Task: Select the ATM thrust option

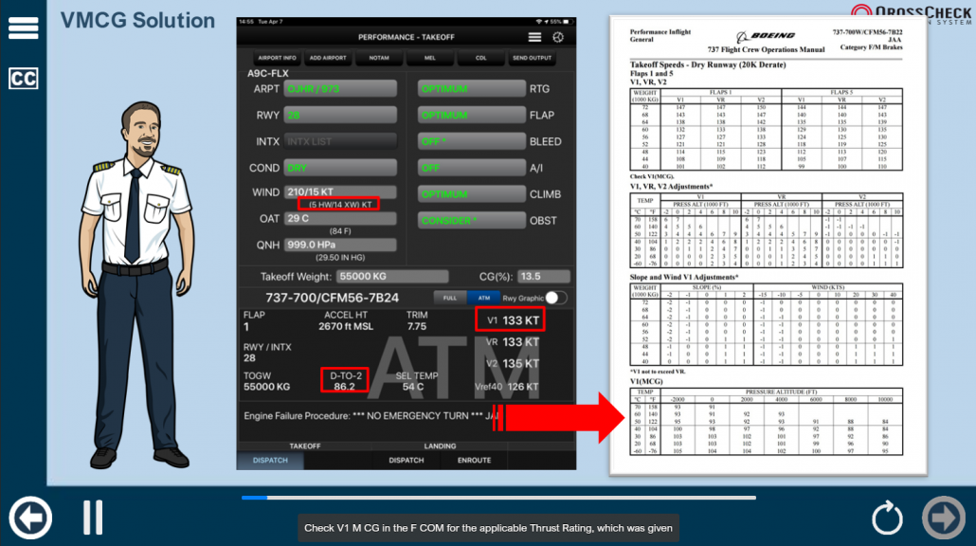Action: pyautogui.click(x=483, y=299)
